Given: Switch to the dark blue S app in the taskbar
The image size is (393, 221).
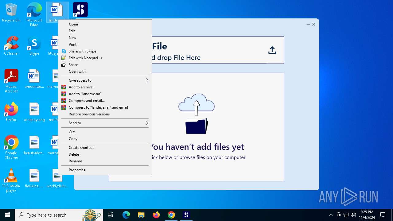Looking at the screenshot, I should 186,215.
